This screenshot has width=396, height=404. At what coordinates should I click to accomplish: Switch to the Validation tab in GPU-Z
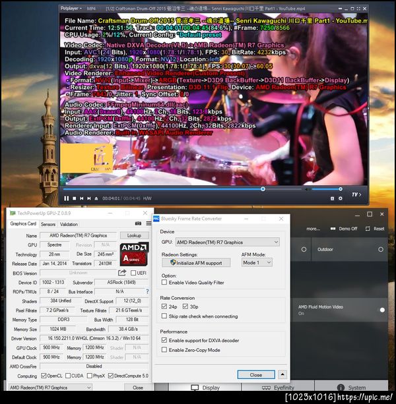pyautogui.click(x=69, y=224)
